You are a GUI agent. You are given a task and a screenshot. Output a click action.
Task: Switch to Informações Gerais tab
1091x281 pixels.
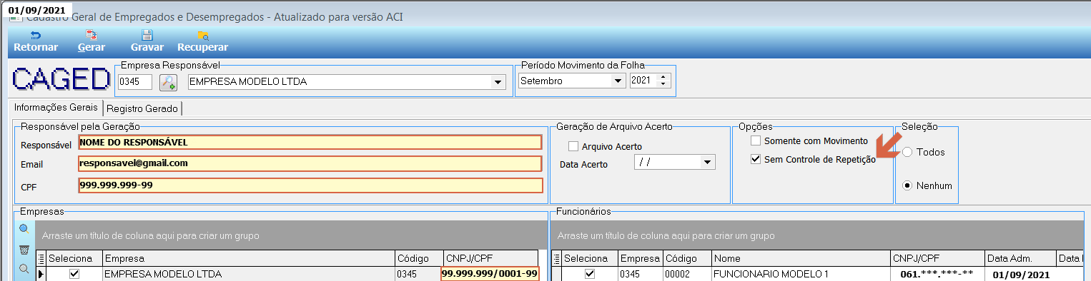[56, 108]
